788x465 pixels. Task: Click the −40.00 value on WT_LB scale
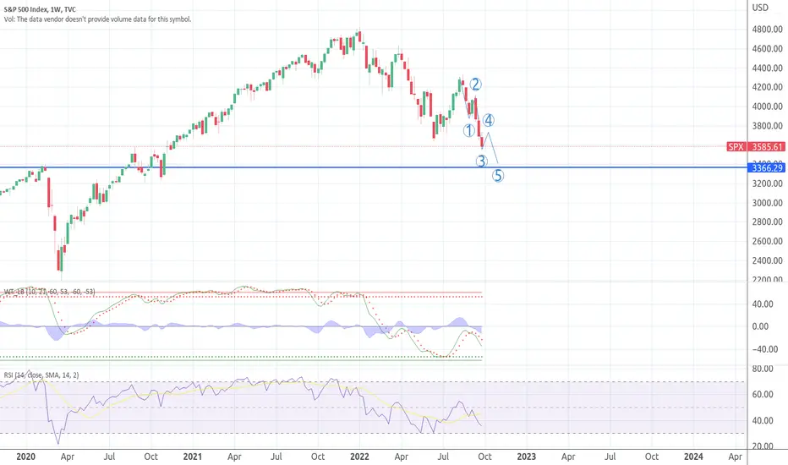click(765, 349)
